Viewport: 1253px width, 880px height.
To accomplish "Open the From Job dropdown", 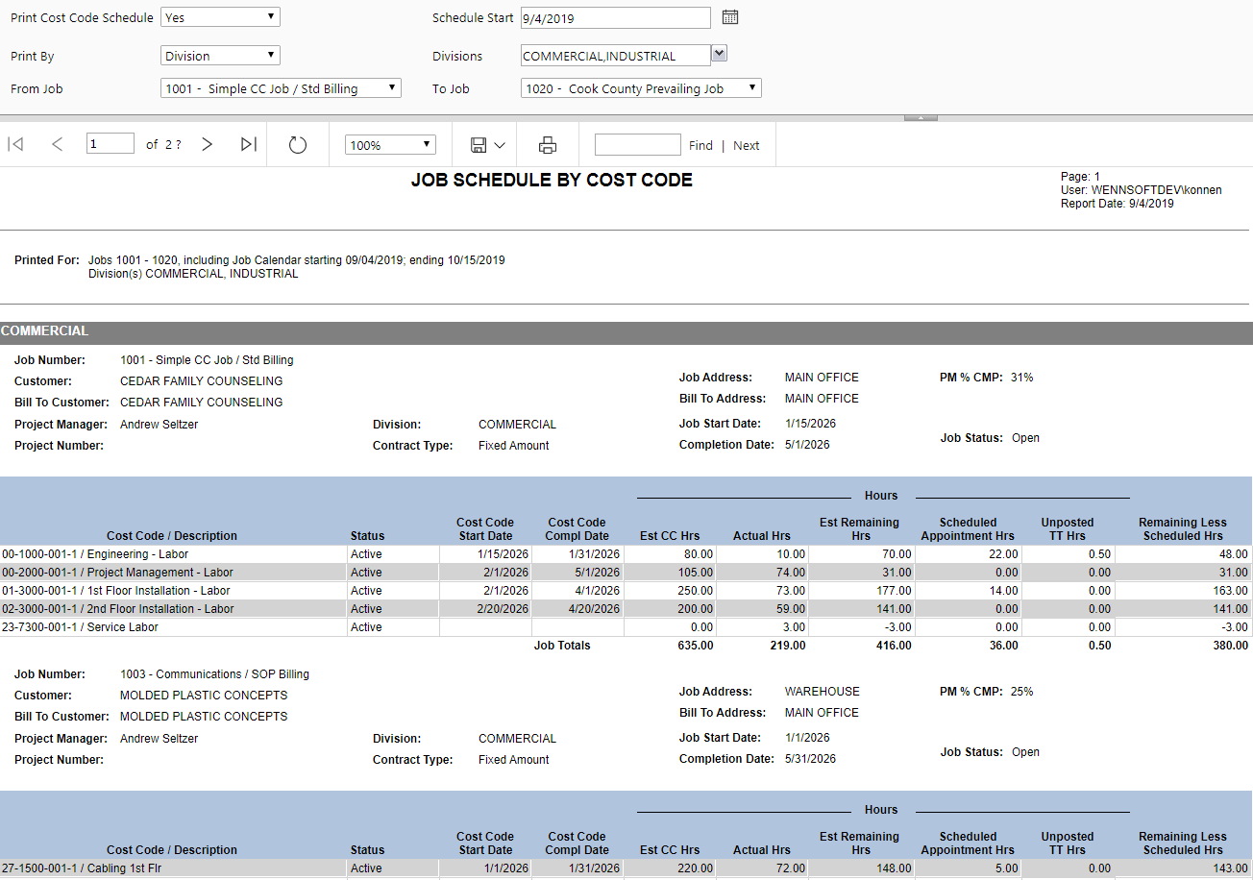I will [x=281, y=88].
